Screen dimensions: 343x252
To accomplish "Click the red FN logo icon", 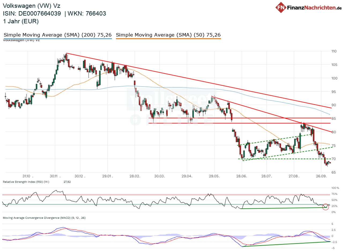I will pos(281,7).
